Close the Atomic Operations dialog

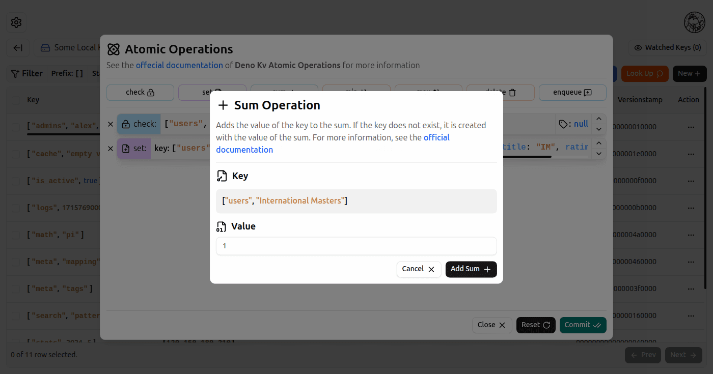click(x=491, y=325)
